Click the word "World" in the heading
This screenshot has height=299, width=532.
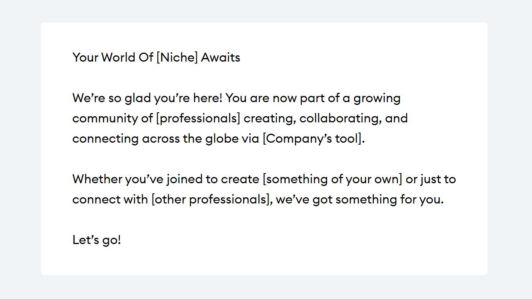click(118, 58)
